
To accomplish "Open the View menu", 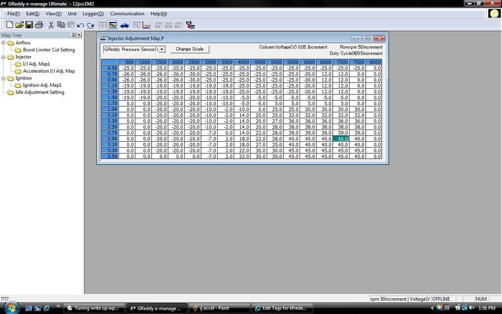I will pos(53,13).
